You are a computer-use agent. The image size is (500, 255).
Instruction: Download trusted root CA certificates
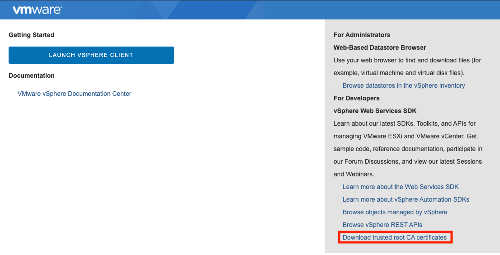[x=395, y=237]
